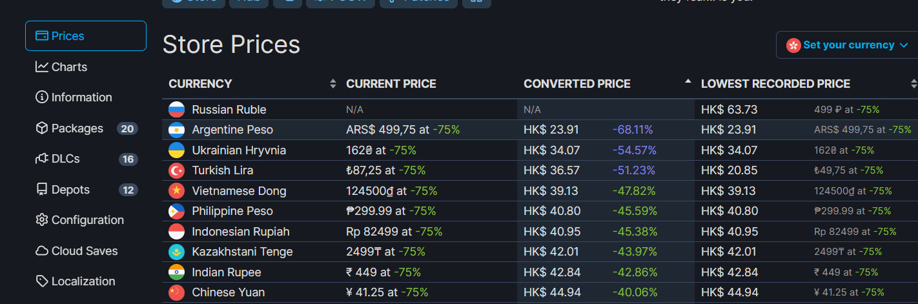Open the Prices sidebar tab

[x=85, y=36]
